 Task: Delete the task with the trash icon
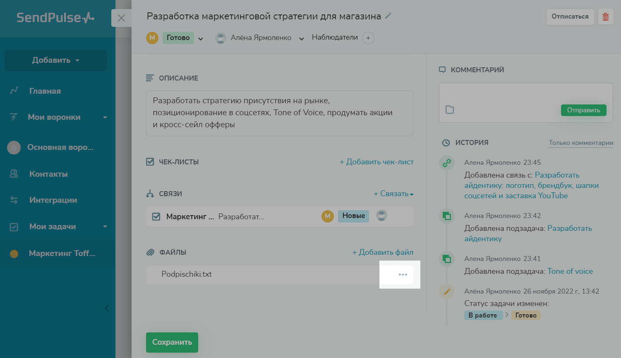(x=605, y=17)
